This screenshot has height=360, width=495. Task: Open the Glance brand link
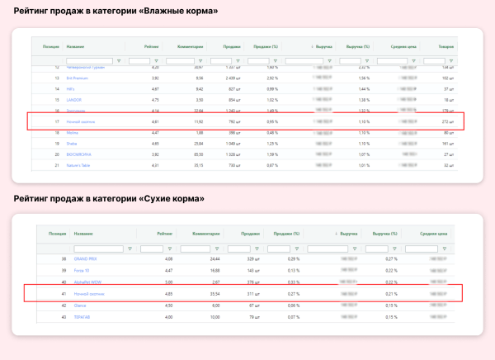tap(80, 306)
